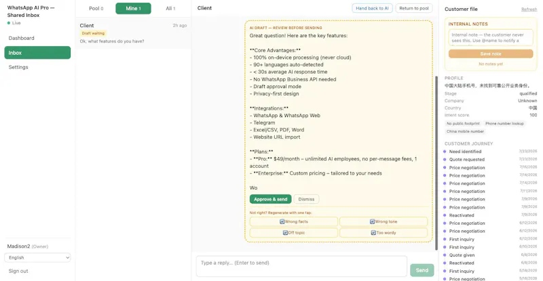Click the Off topic regenerate icon
The image size is (543, 281).
[285, 233]
